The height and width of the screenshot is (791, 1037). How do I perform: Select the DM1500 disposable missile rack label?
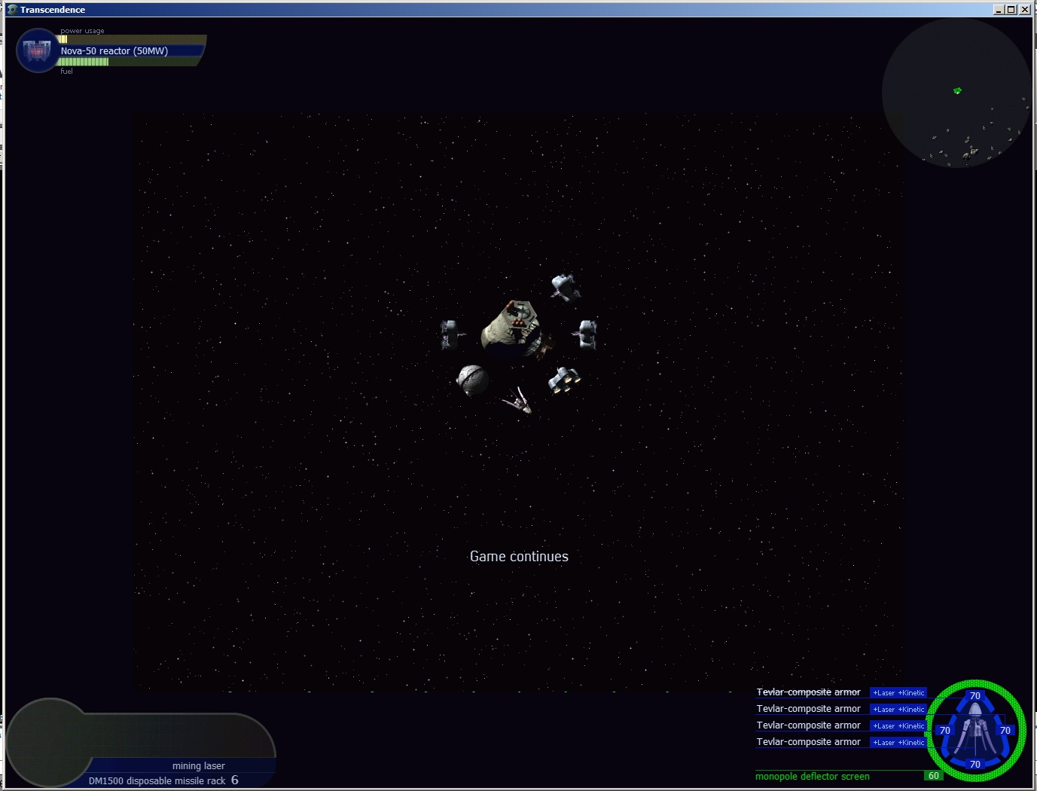coord(157,781)
